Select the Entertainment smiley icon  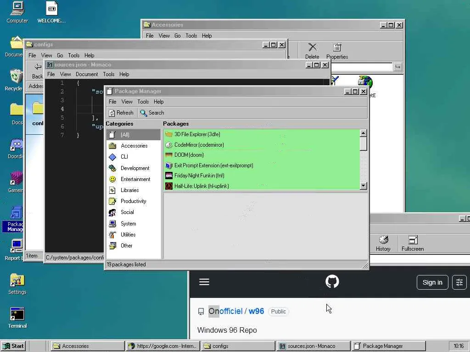[x=112, y=179]
